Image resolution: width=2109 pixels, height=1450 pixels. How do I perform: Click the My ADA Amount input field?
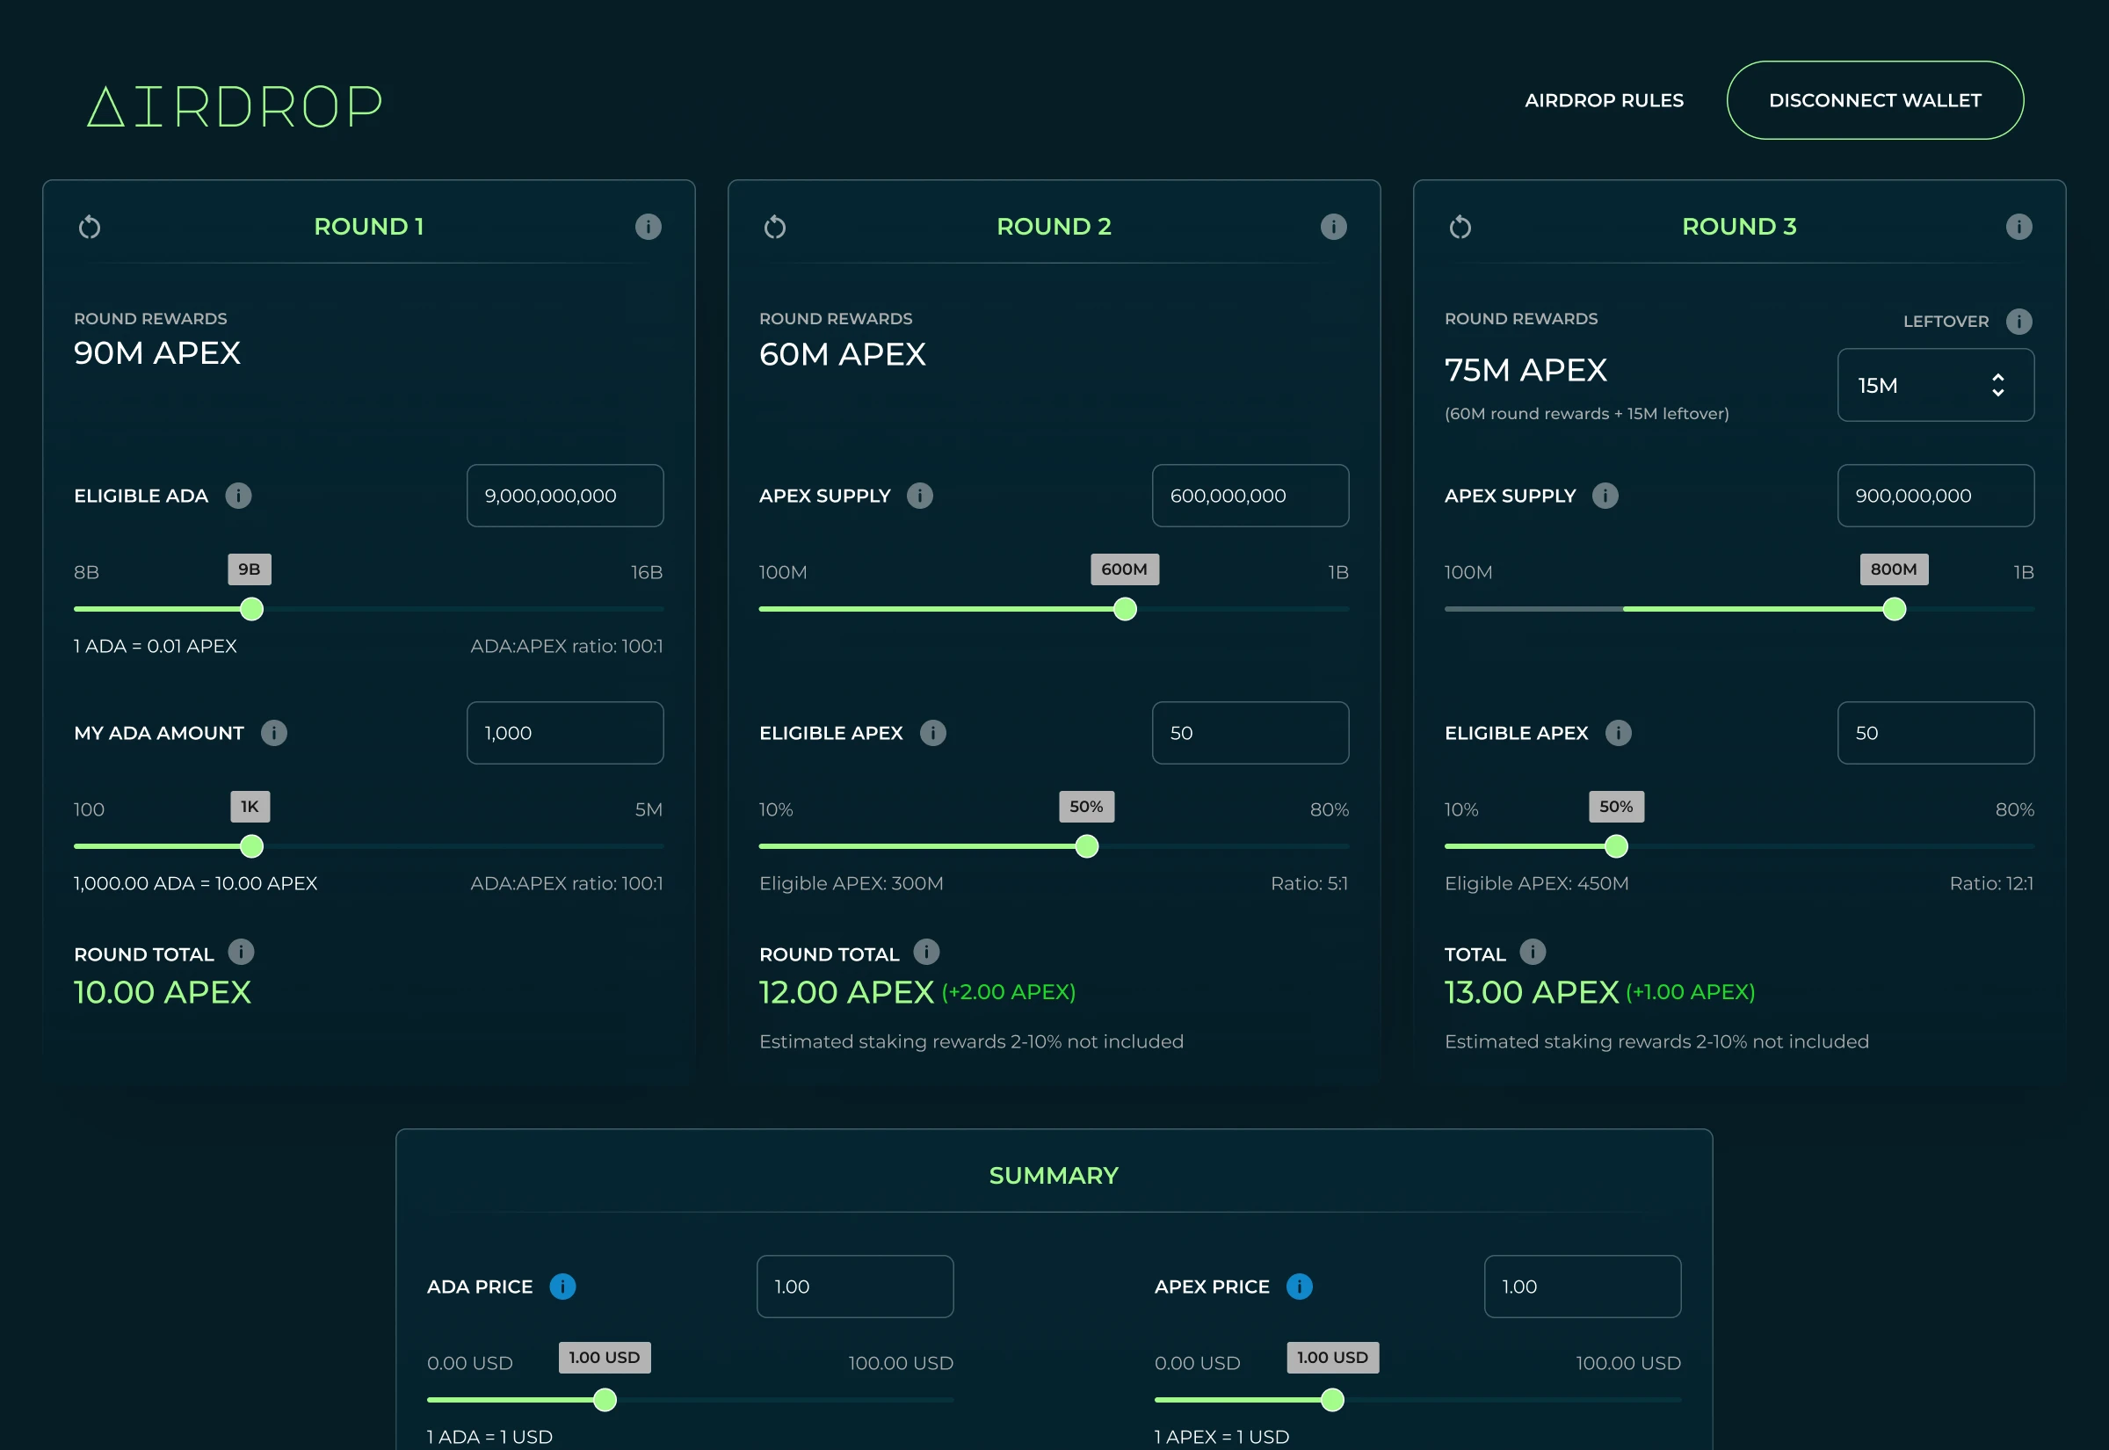(564, 732)
